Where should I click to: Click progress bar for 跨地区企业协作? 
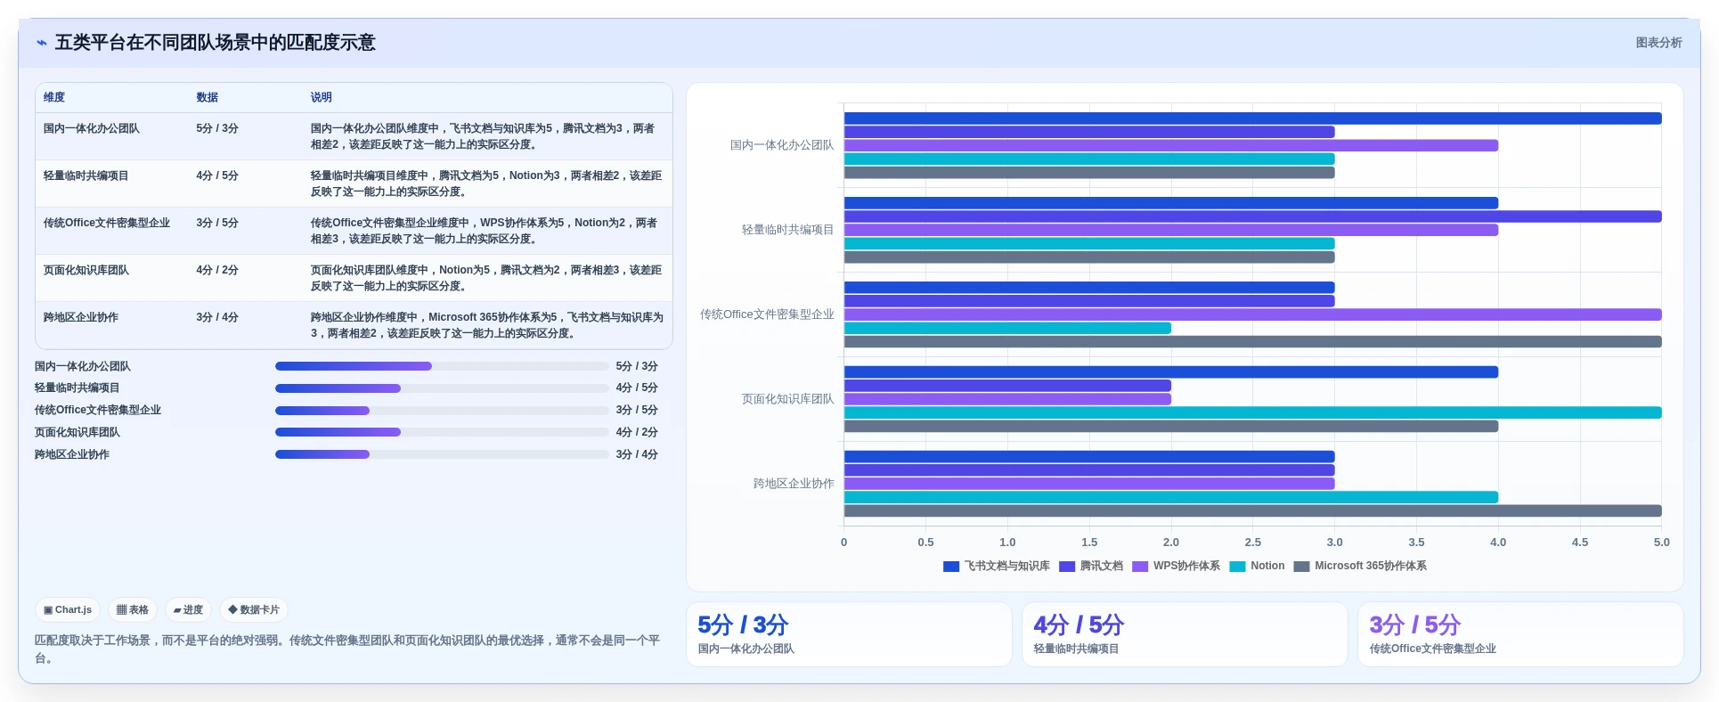click(x=442, y=454)
